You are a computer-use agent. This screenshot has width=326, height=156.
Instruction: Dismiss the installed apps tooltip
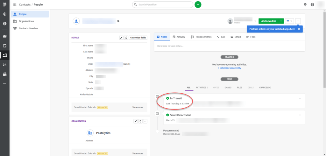pos(299,29)
